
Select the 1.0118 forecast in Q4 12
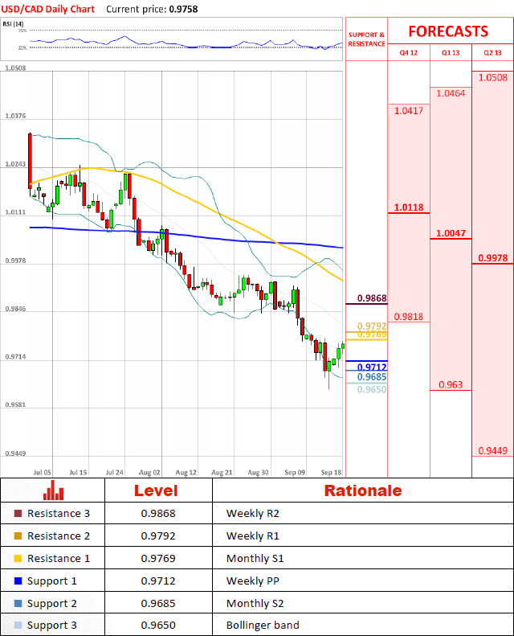[409, 207]
